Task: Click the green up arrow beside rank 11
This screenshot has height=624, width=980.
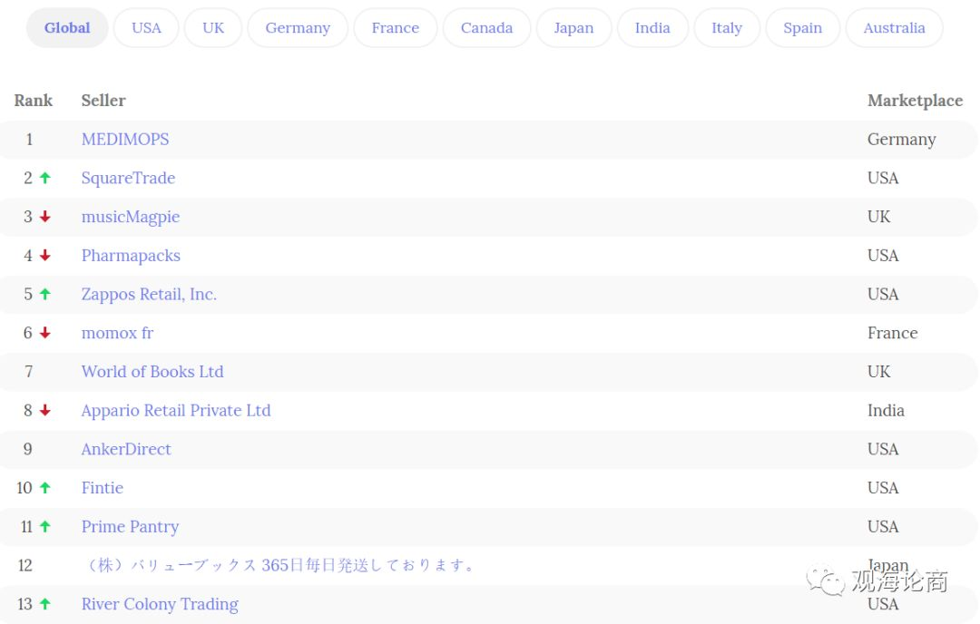Action: click(x=45, y=527)
